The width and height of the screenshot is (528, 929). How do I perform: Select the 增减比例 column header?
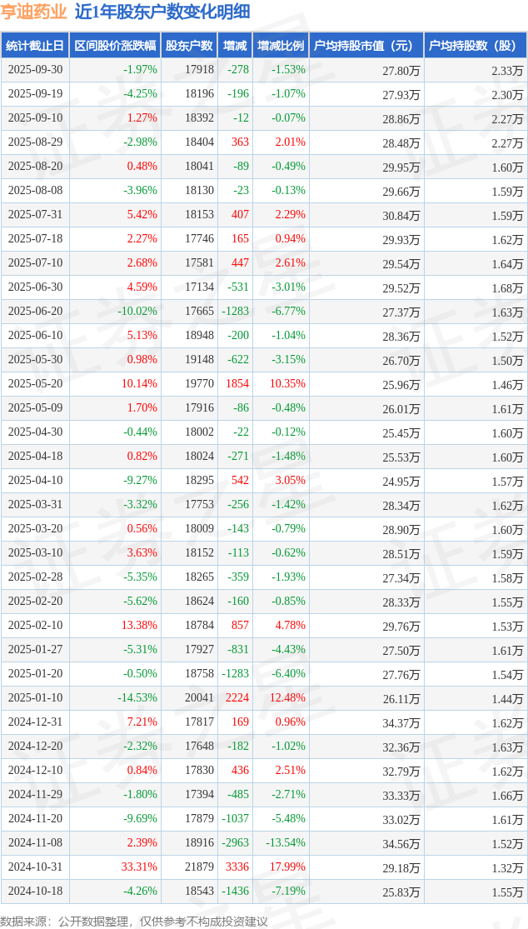point(281,46)
